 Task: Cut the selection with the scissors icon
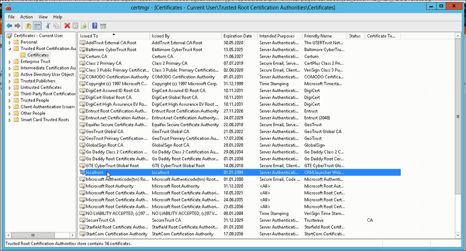48,26
